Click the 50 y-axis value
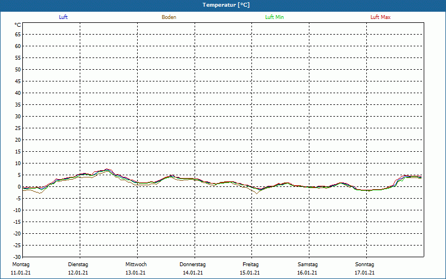 point(18,69)
